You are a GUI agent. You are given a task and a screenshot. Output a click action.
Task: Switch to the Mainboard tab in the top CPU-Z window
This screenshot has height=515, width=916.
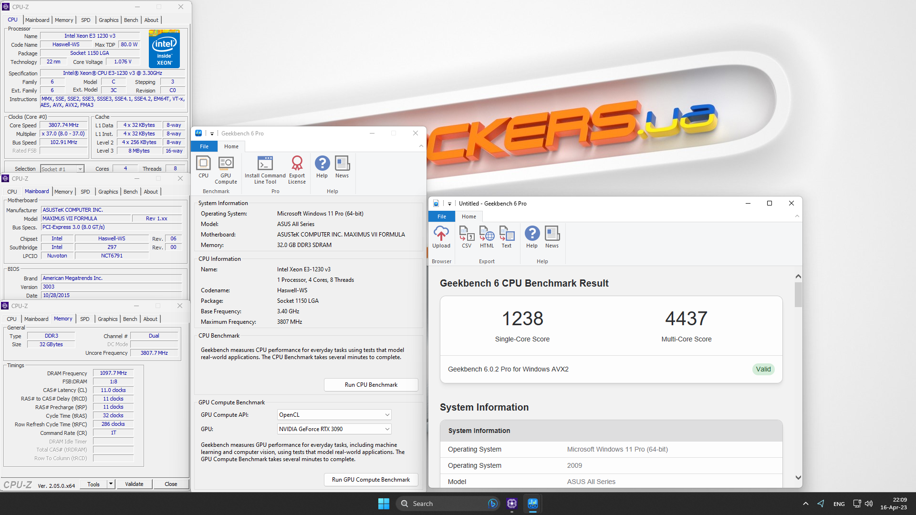coord(37,20)
